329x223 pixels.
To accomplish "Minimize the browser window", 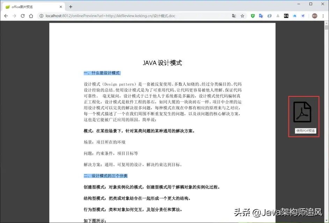I will (299, 4).
